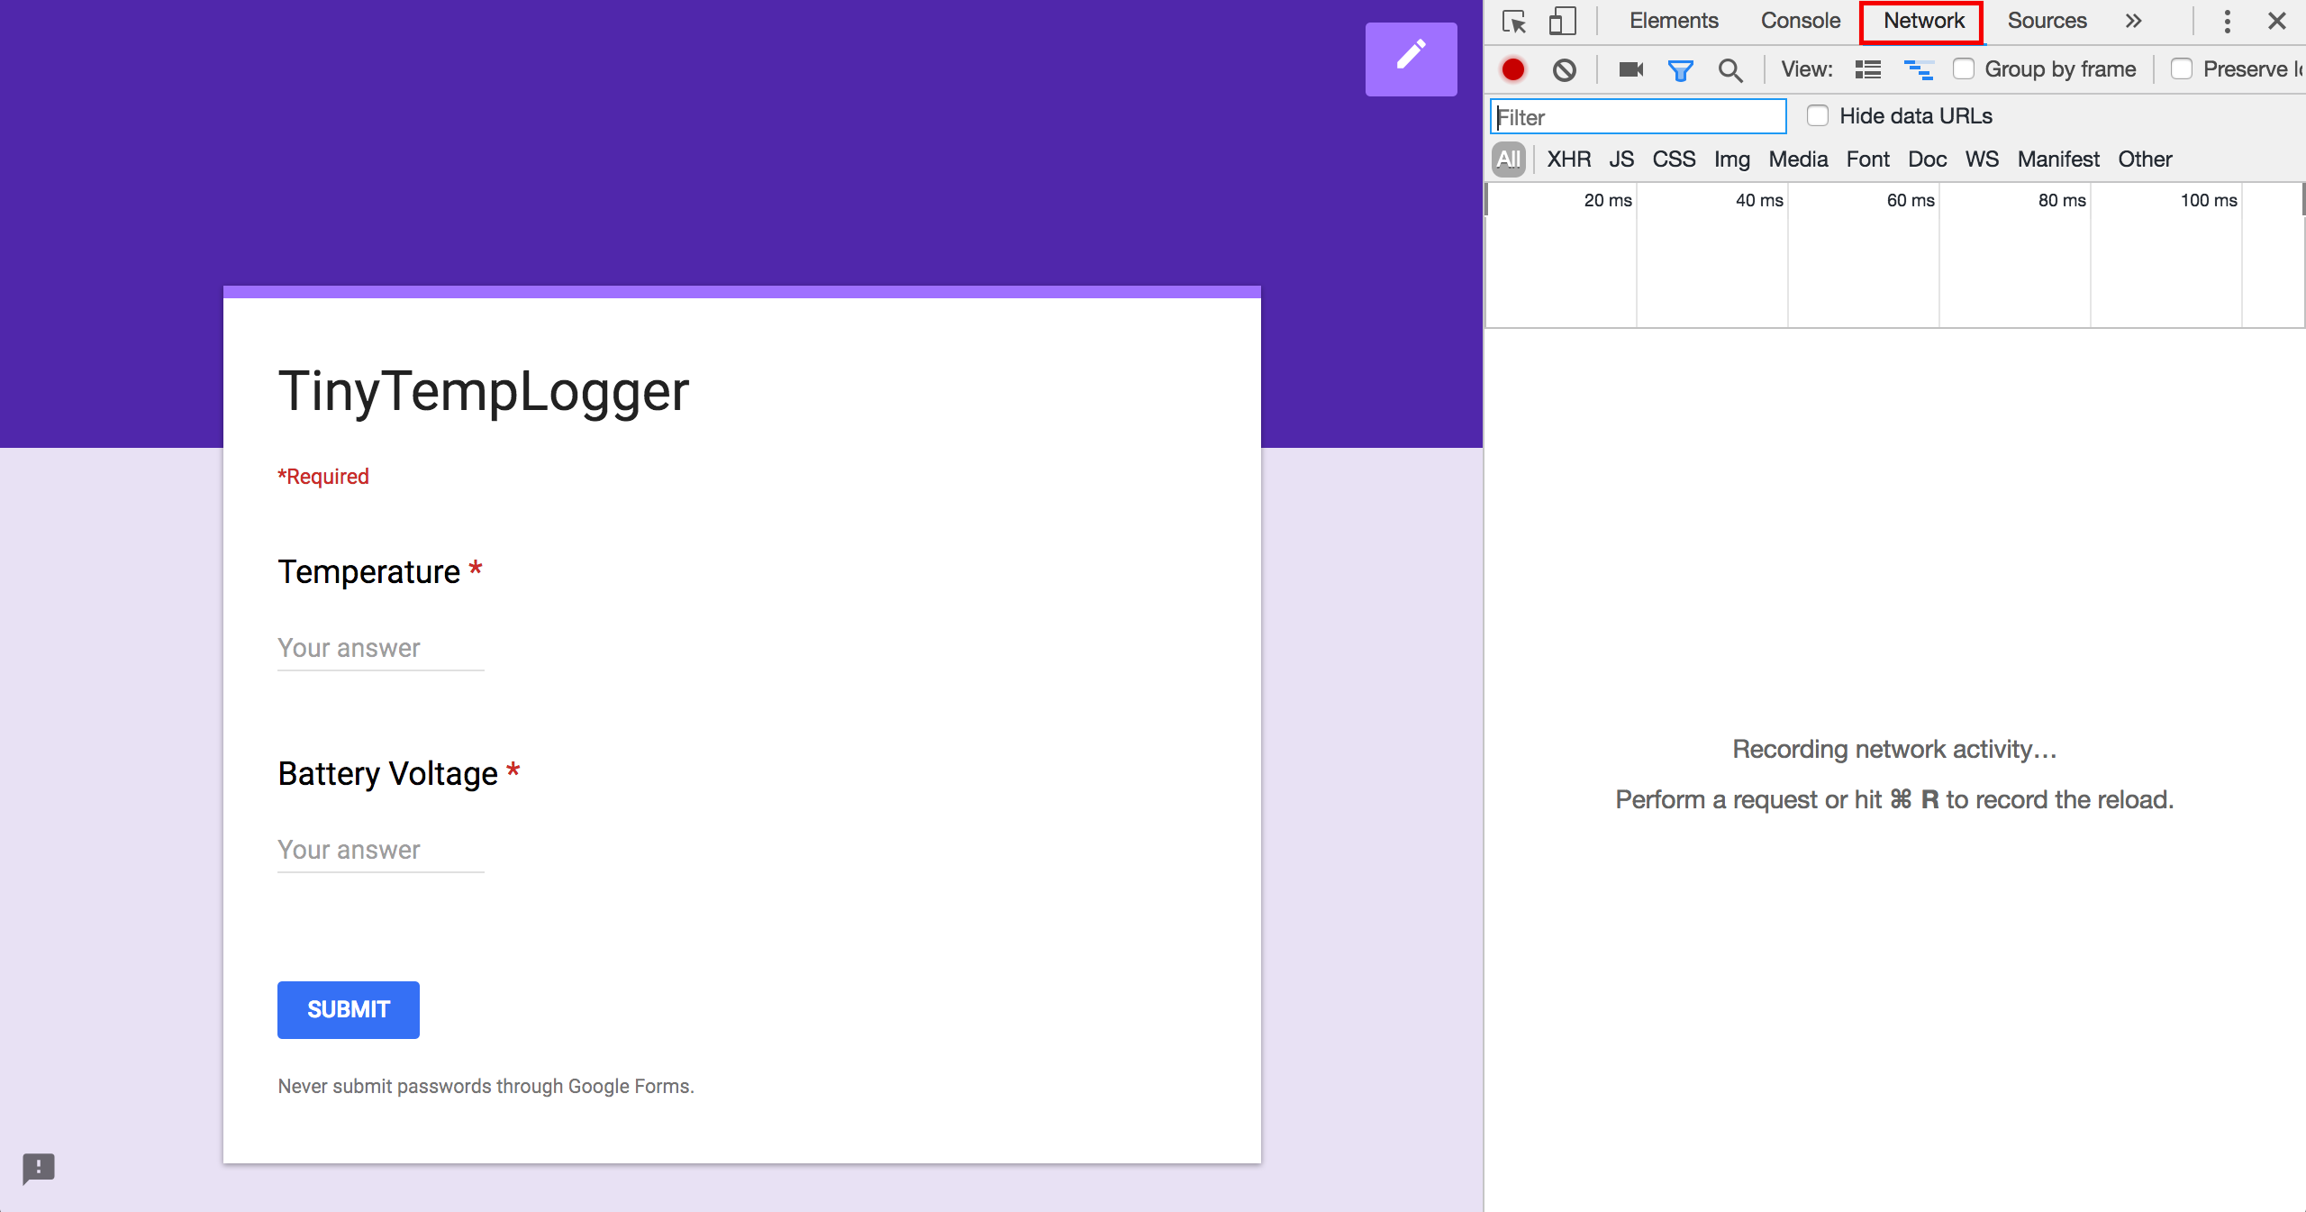Filter network requests by XHR
Screen dimensions: 2306x1212
click(1567, 159)
